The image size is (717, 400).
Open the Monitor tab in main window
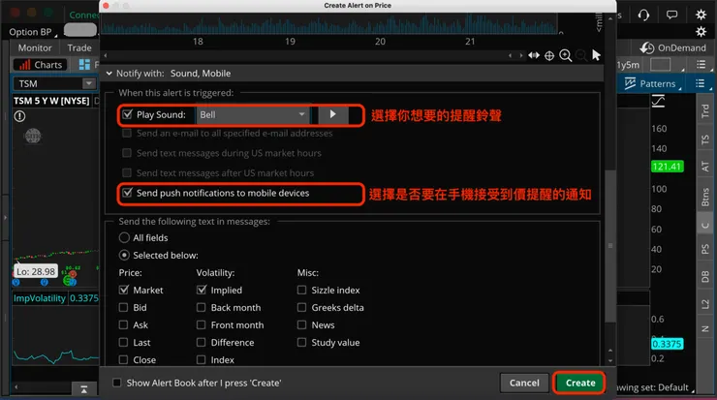pyautogui.click(x=35, y=47)
